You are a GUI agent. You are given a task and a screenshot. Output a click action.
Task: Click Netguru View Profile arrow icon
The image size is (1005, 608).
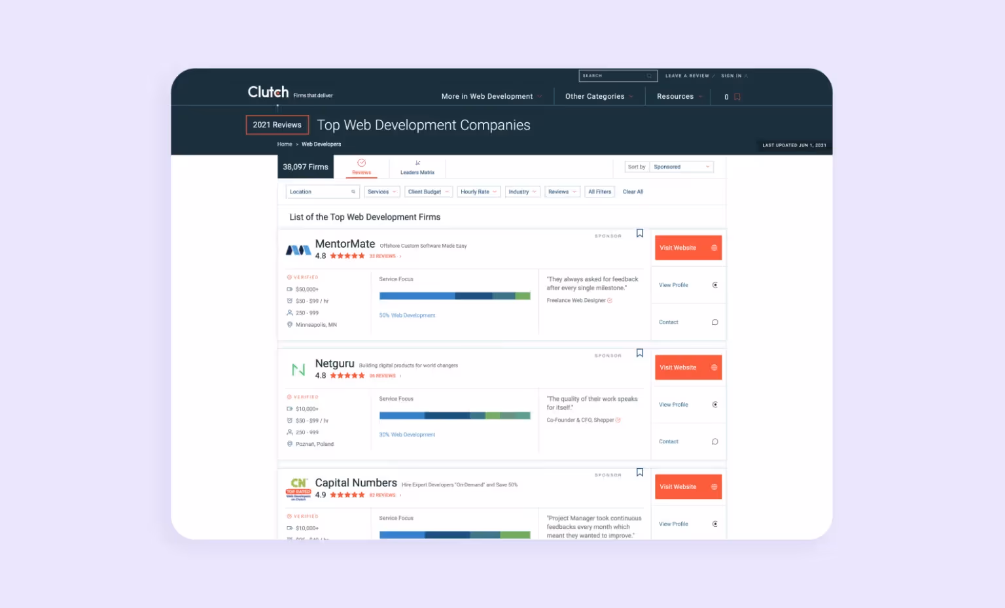coord(715,405)
